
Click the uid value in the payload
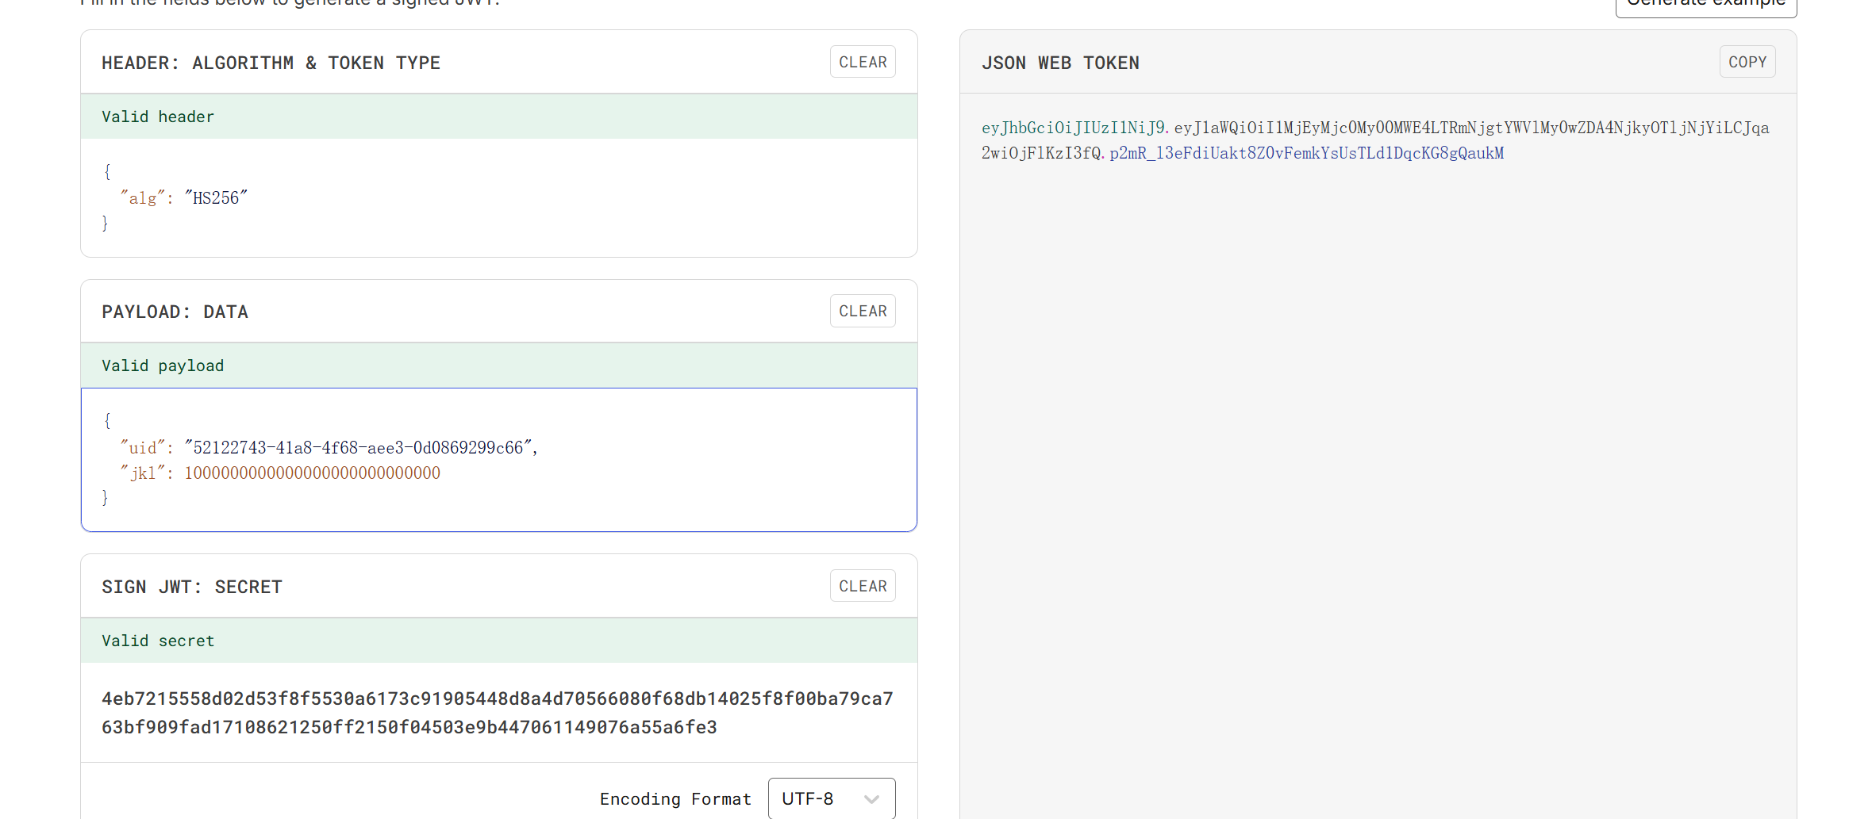coord(358,448)
